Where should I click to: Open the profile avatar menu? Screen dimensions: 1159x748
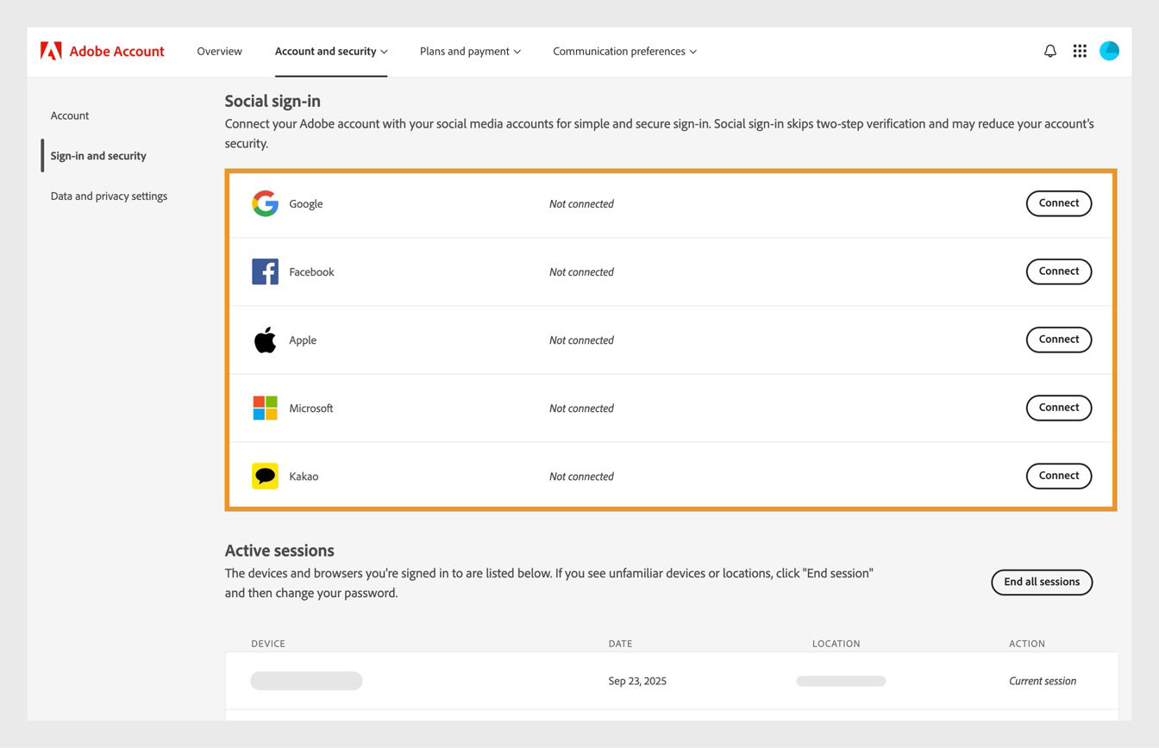tap(1110, 51)
